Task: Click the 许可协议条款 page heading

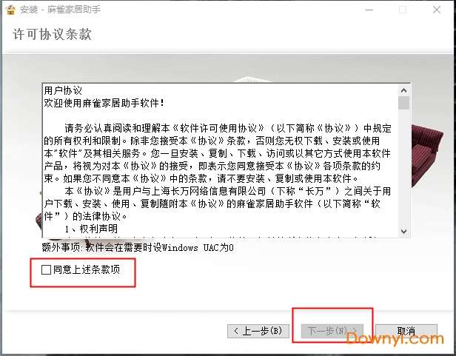Action: (52, 34)
